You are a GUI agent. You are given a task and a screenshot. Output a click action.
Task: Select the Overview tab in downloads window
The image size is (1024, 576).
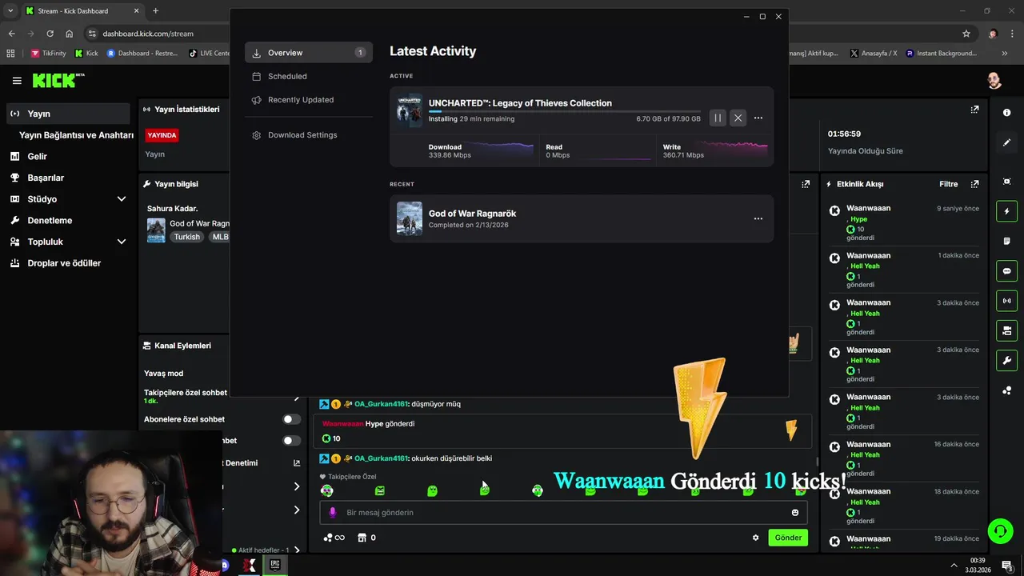309,53
